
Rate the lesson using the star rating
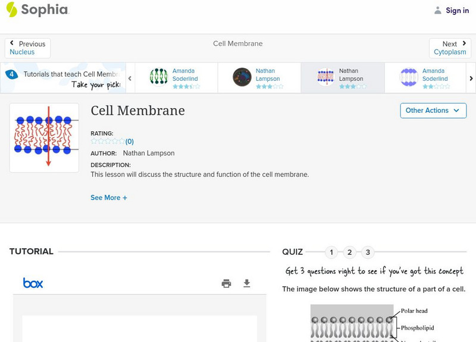[x=108, y=141]
